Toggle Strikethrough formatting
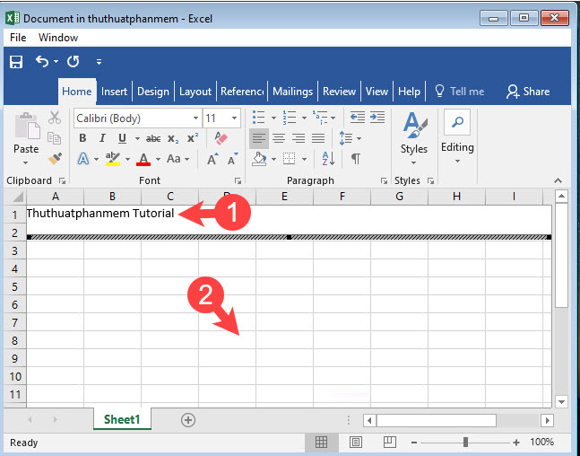580x456 pixels. [153, 138]
